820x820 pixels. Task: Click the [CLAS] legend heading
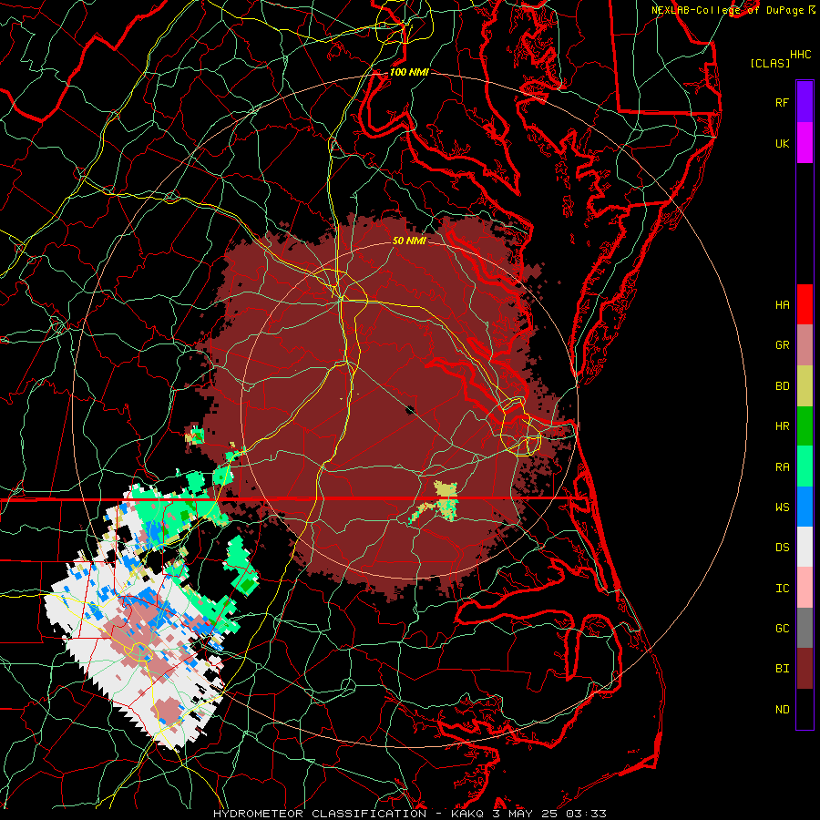(769, 64)
